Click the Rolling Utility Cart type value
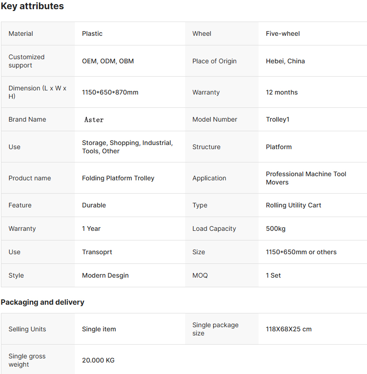Viewport: 367px width, 374px height. (293, 206)
